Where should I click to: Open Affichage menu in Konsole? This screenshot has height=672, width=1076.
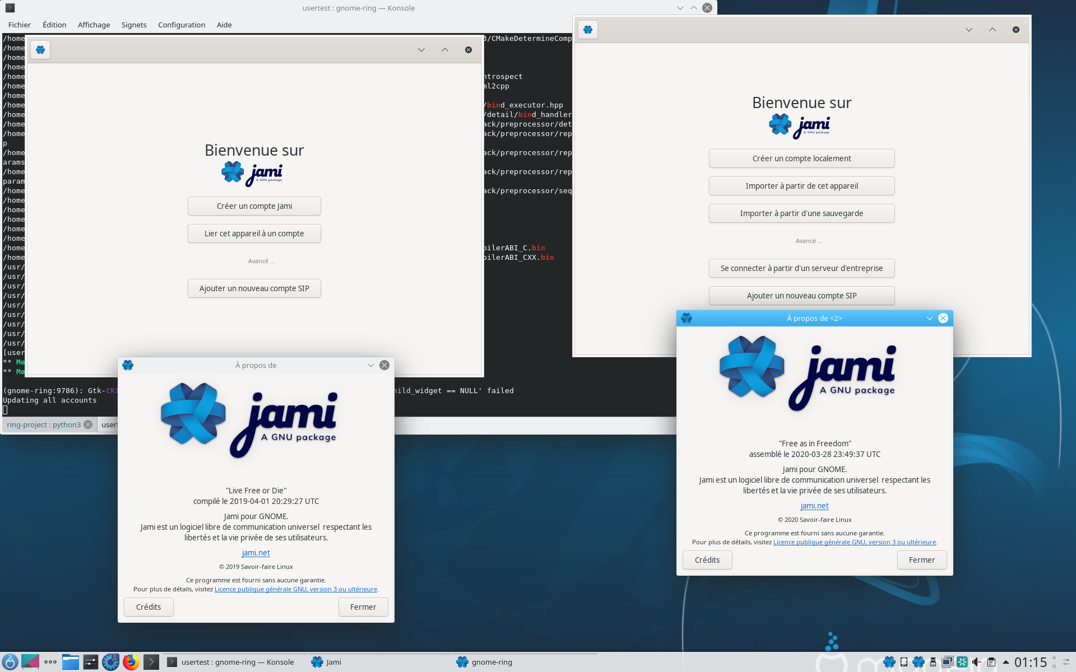coord(94,25)
